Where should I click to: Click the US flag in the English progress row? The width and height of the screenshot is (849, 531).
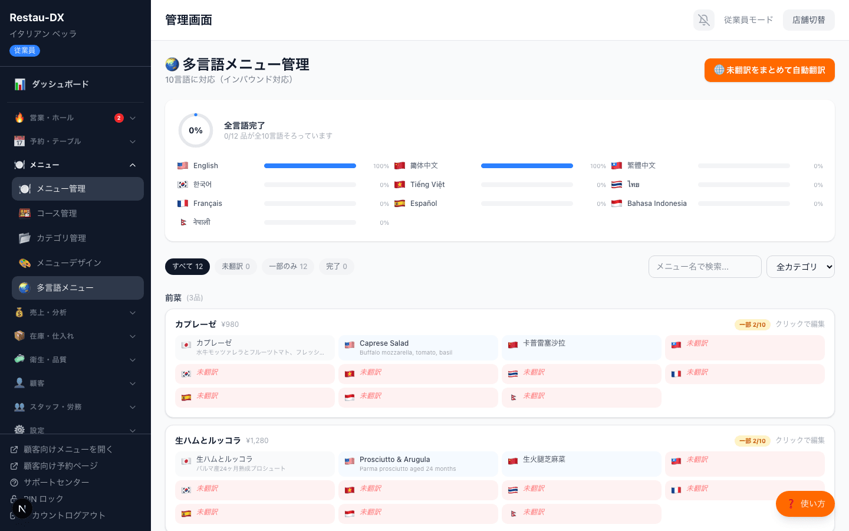[x=183, y=166]
